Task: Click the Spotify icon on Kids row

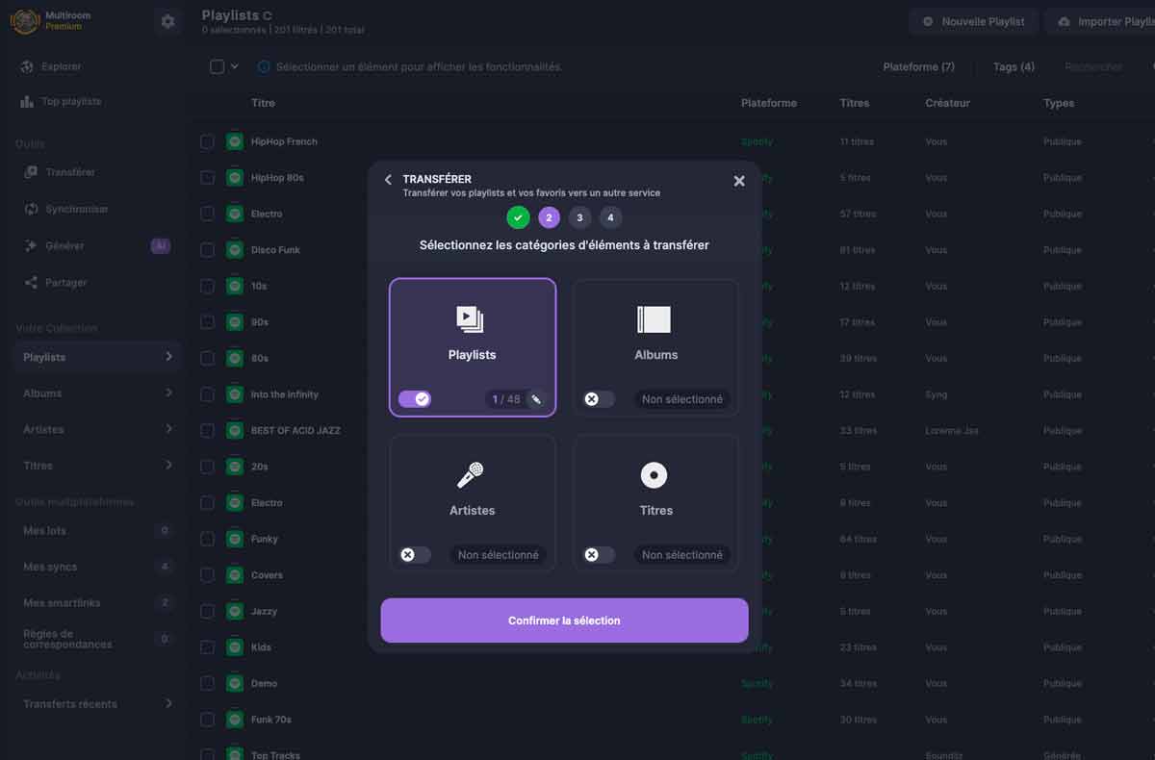Action: [235, 647]
